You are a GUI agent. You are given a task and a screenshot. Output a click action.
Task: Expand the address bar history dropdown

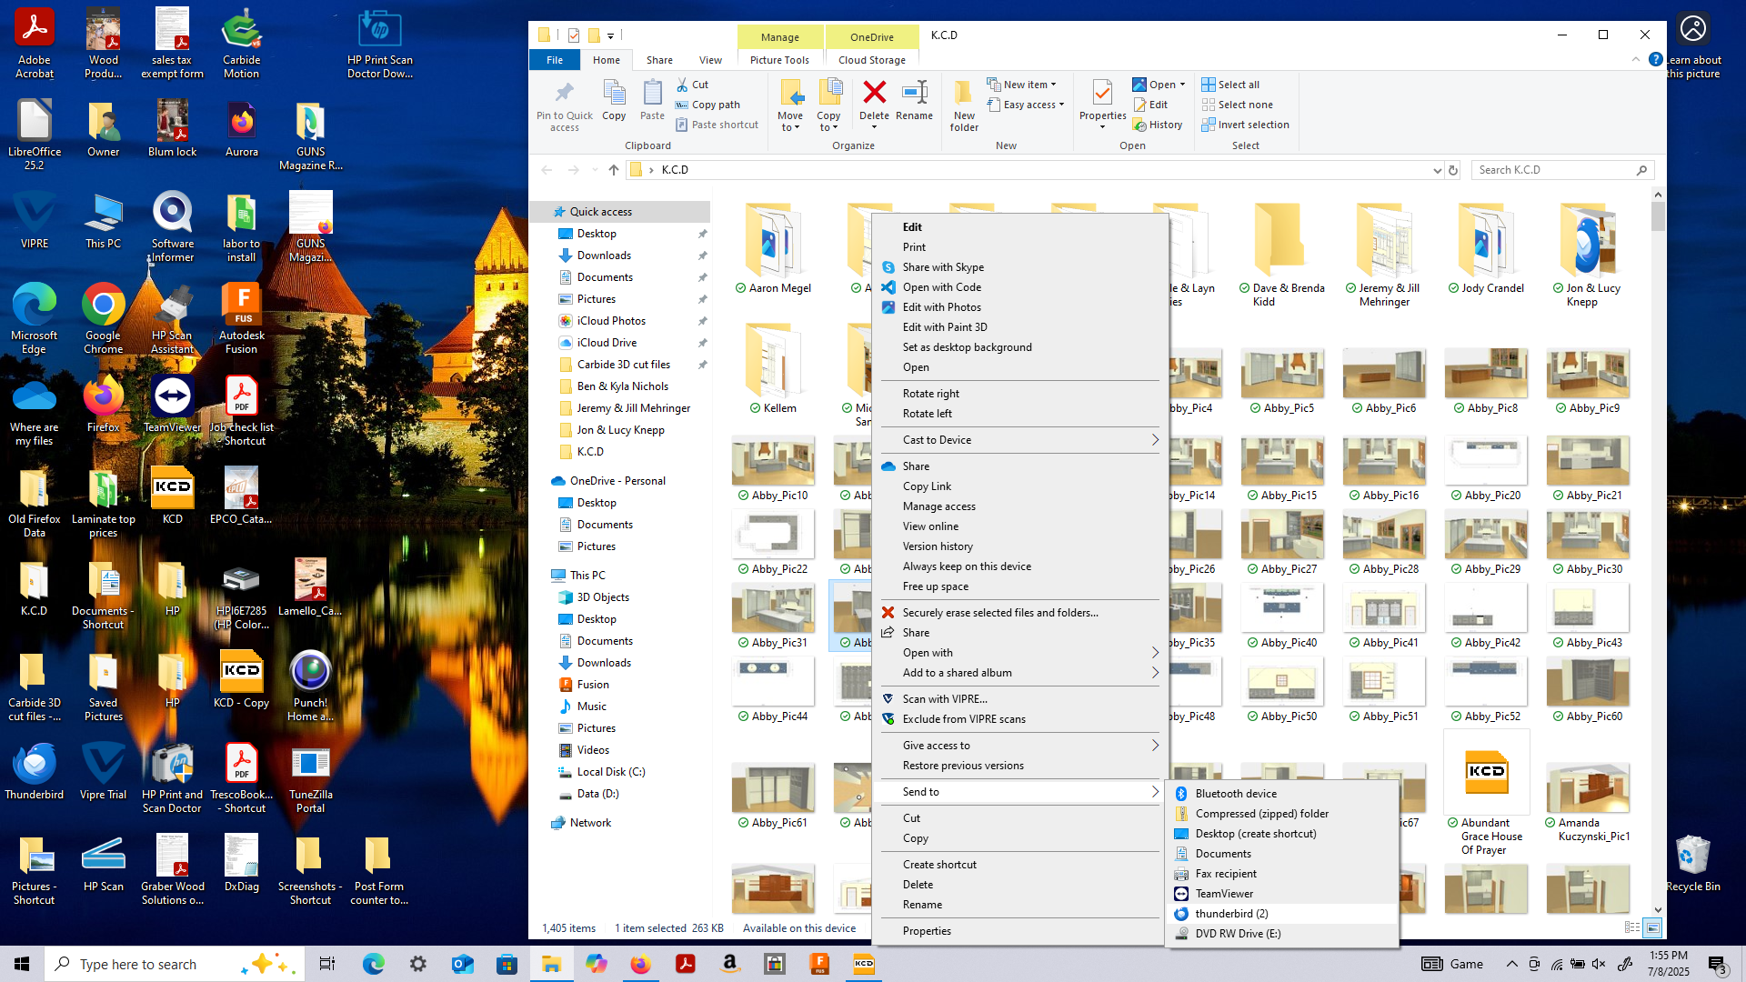pyautogui.click(x=1437, y=170)
